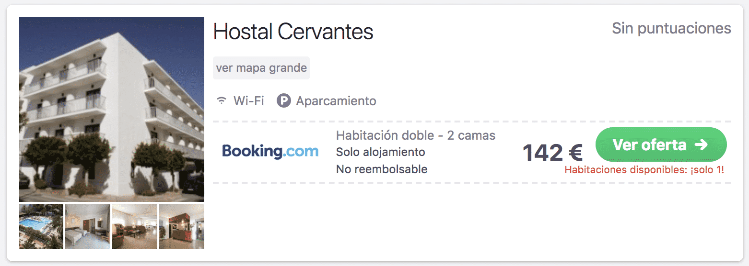
Task: Click Habitación doble - 2 camas text
Action: [416, 135]
